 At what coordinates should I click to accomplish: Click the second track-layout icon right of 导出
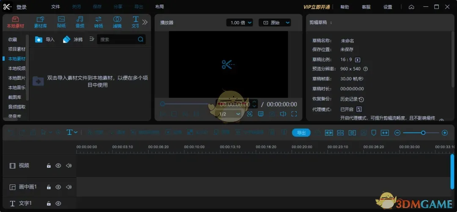pos(340,133)
